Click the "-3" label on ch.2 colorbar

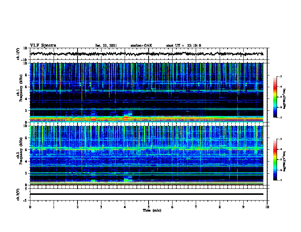pos(280,139)
